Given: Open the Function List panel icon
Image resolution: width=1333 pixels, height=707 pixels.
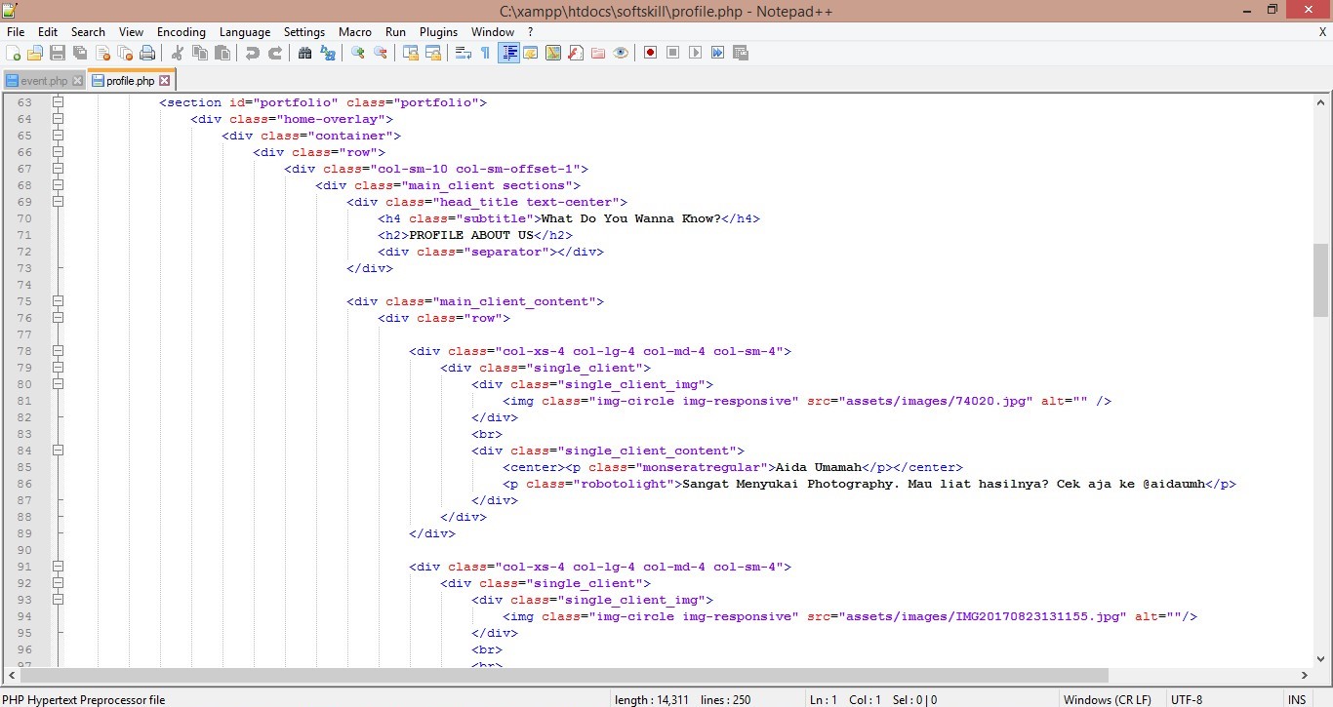Looking at the screenshot, I should [576, 53].
